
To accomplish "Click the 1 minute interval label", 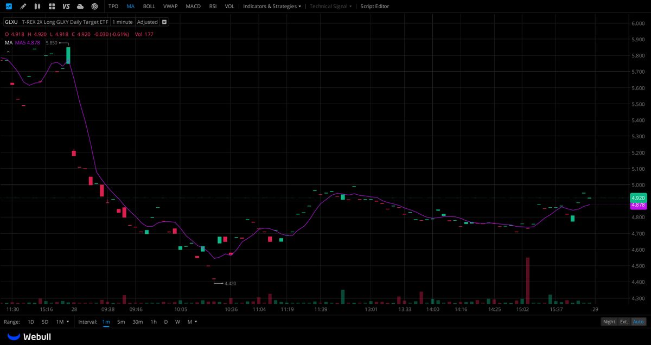I will 123,22.
